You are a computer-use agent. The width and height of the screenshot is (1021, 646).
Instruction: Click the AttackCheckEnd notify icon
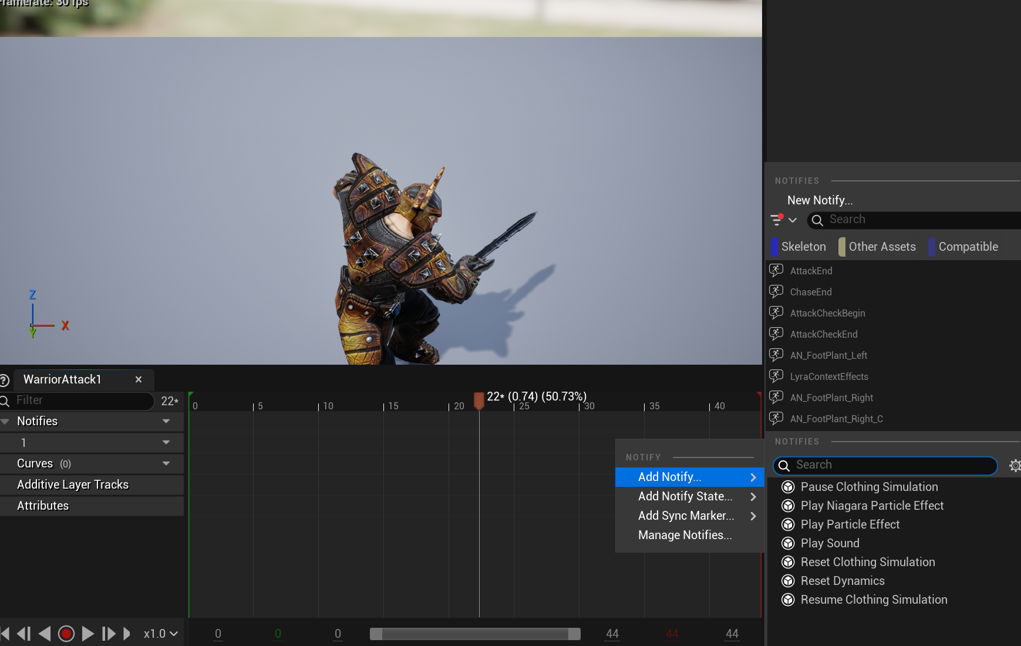coord(776,334)
